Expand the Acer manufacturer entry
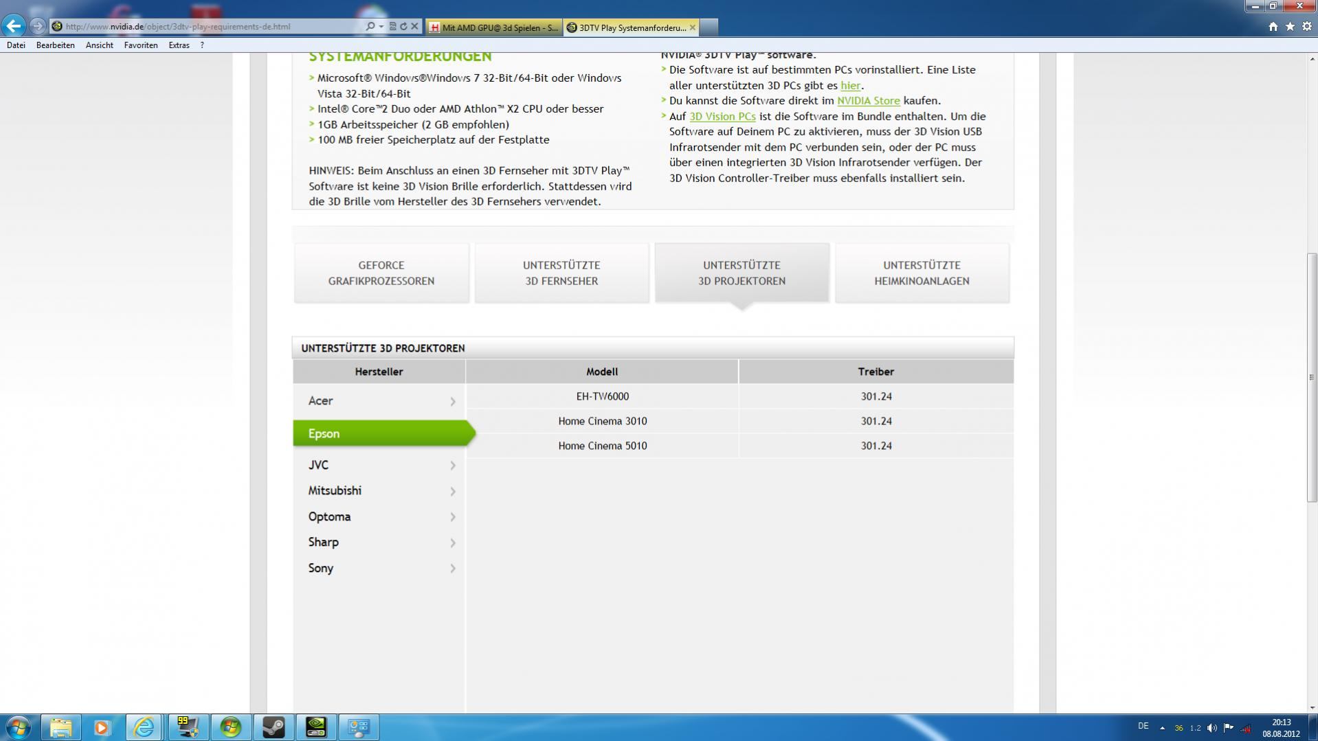The height and width of the screenshot is (741, 1318). pos(379,401)
